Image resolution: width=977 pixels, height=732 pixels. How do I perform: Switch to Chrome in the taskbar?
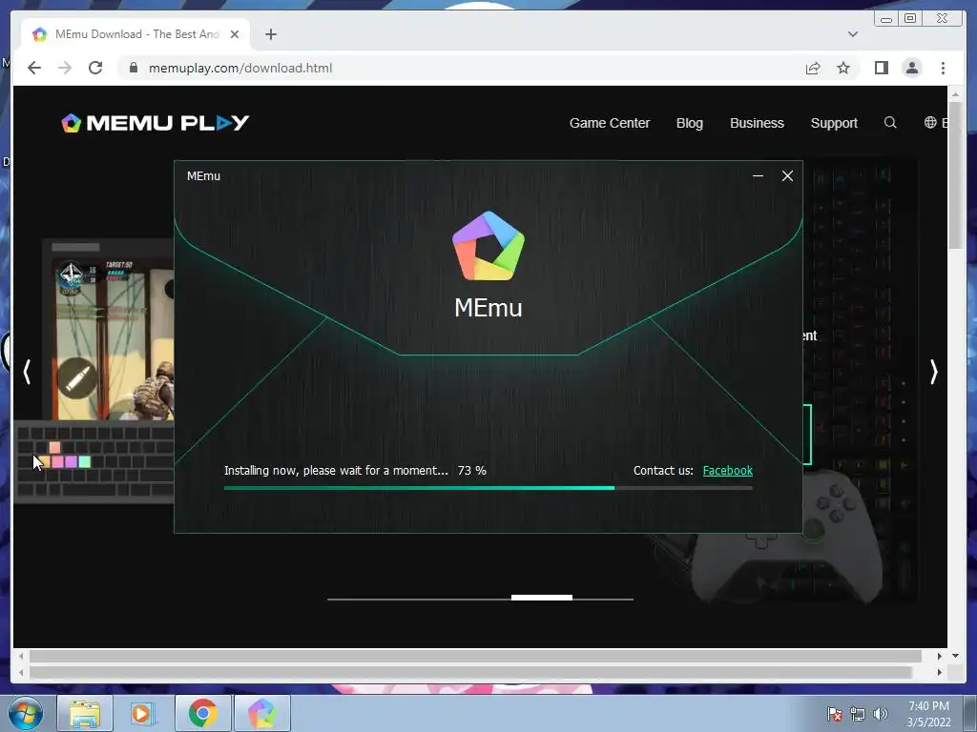pyautogui.click(x=202, y=713)
